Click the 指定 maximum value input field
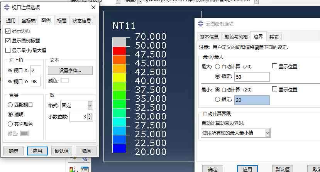 click(x=252, y=77)
